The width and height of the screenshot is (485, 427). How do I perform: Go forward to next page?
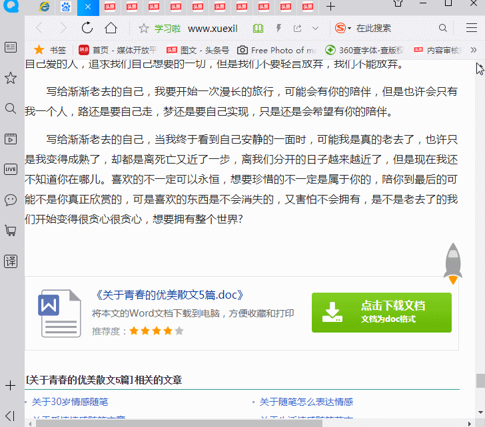(x=63, y=28)
